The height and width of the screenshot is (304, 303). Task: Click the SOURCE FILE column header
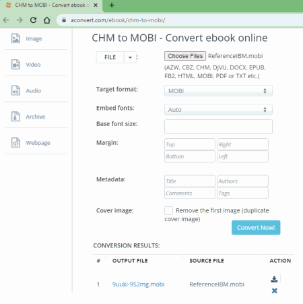click(207, 261)
